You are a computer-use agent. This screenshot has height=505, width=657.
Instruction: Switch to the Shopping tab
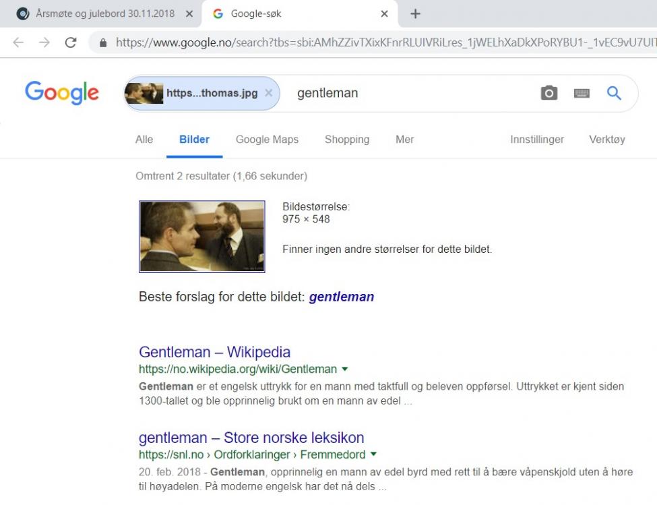[347, 140]
